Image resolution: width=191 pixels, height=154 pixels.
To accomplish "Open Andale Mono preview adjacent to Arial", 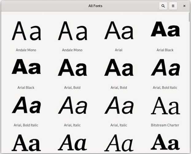I will point(72,31).
